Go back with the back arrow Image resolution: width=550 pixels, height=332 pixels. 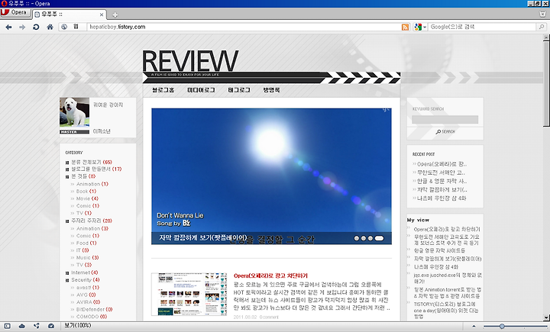pos(8,27)
